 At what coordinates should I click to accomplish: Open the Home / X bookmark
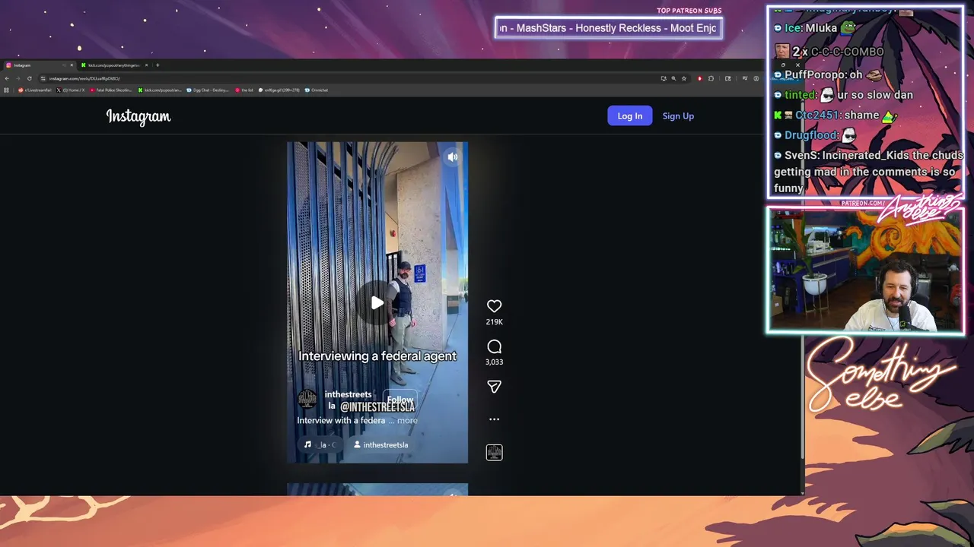71,90
